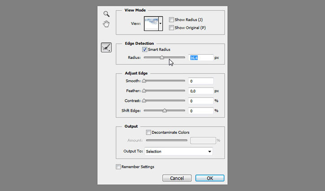Select the Zoom tool magnifier icon
Viewport: 325px width, 191px height.
[106, 14]
